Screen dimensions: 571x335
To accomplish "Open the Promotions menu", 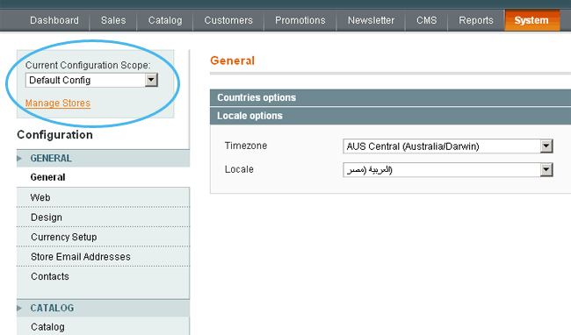I will (300, 20).
